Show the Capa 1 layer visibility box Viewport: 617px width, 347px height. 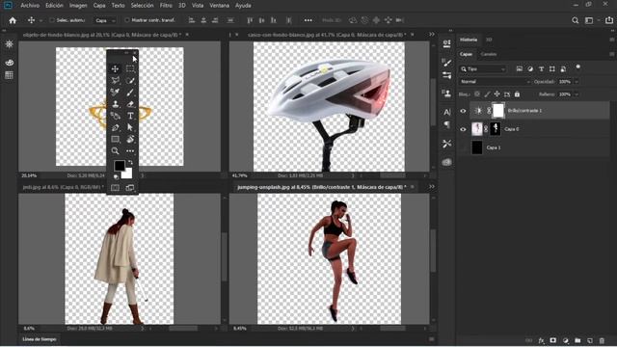pos(463,147)
